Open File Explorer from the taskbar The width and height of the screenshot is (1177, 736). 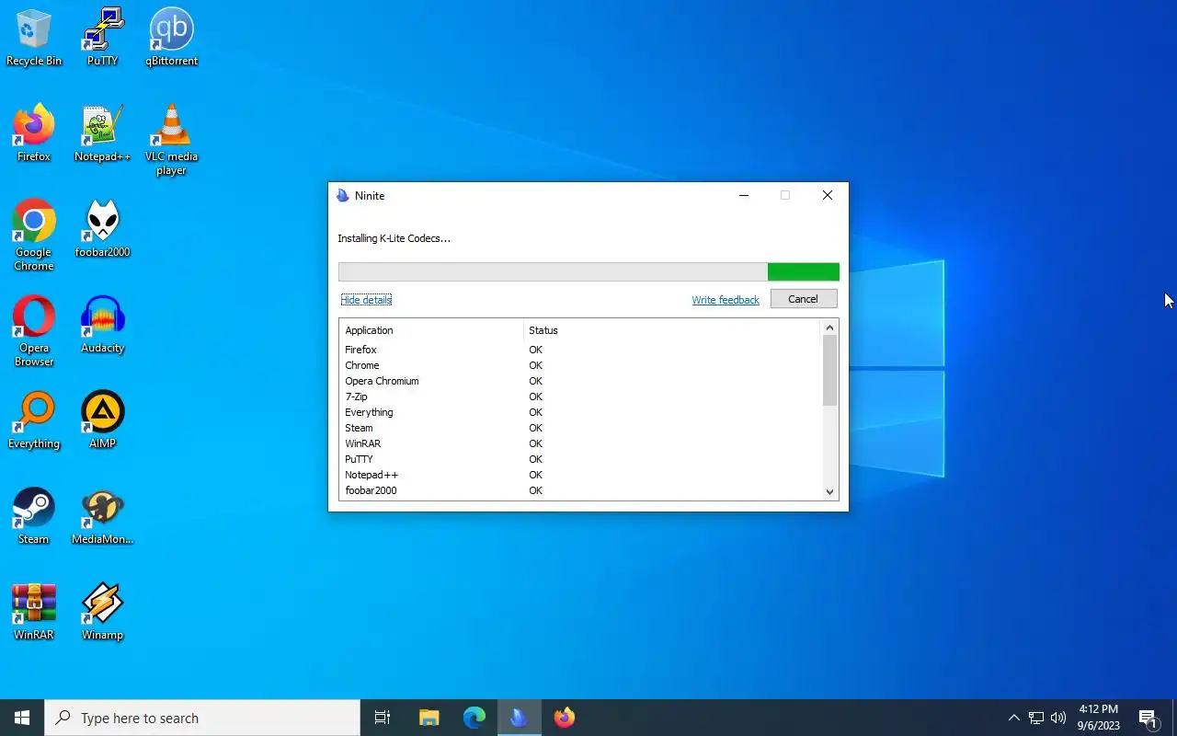click(x=429, y=718)
